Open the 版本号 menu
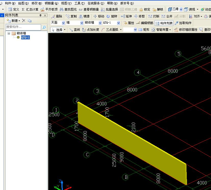The width and height of the screenshot is (211, 190). [x=127, y=3]
